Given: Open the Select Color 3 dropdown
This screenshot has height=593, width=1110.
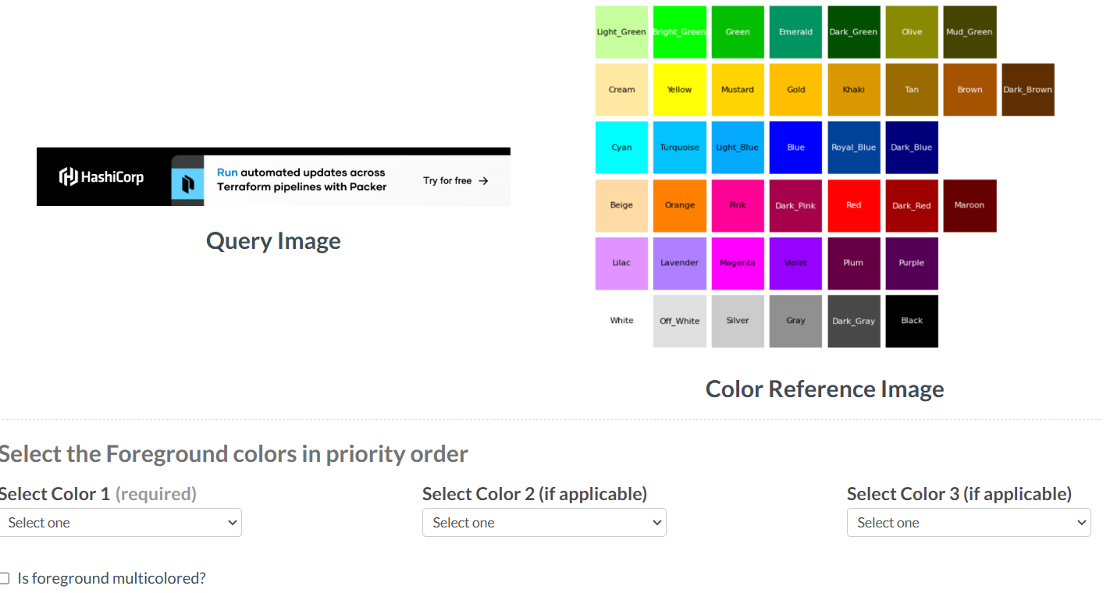Looking at the screenshot, I should (x=969, y=523).
